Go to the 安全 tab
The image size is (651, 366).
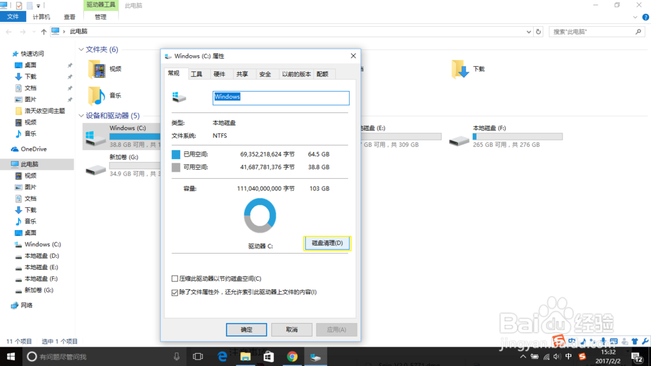point(265,74)
